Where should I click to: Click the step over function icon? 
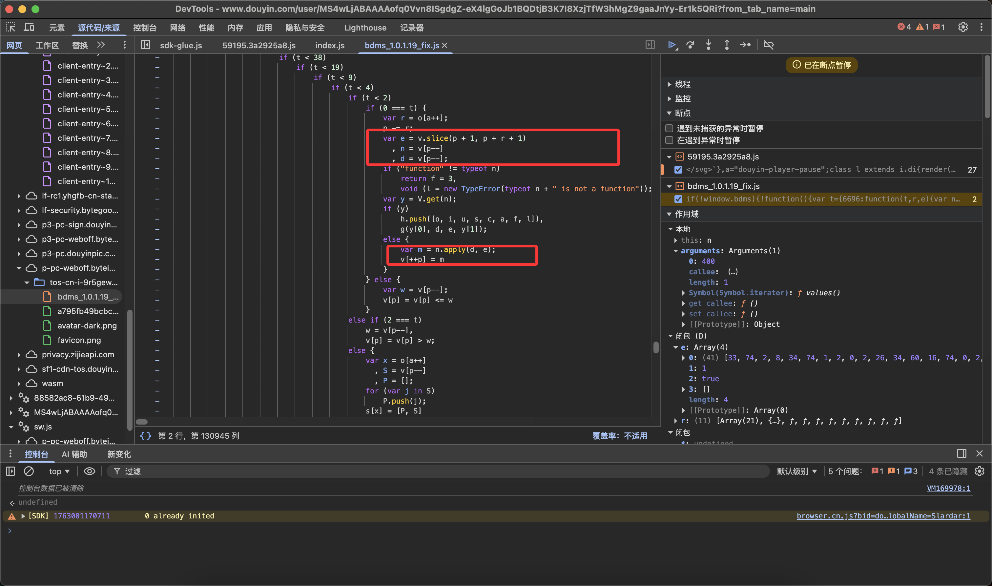click(x=690, y=45)
